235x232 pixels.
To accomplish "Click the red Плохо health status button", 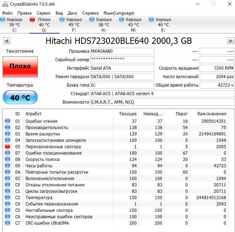I will click(20, 66).
